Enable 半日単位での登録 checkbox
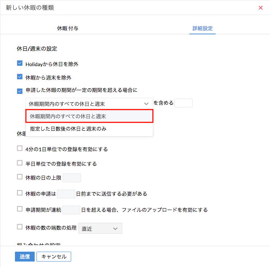Screen dimensions: 270x267 (20, 163)
